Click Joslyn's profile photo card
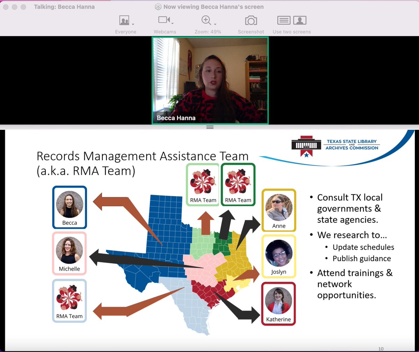 pyautogui.click(x=279, y=256)
